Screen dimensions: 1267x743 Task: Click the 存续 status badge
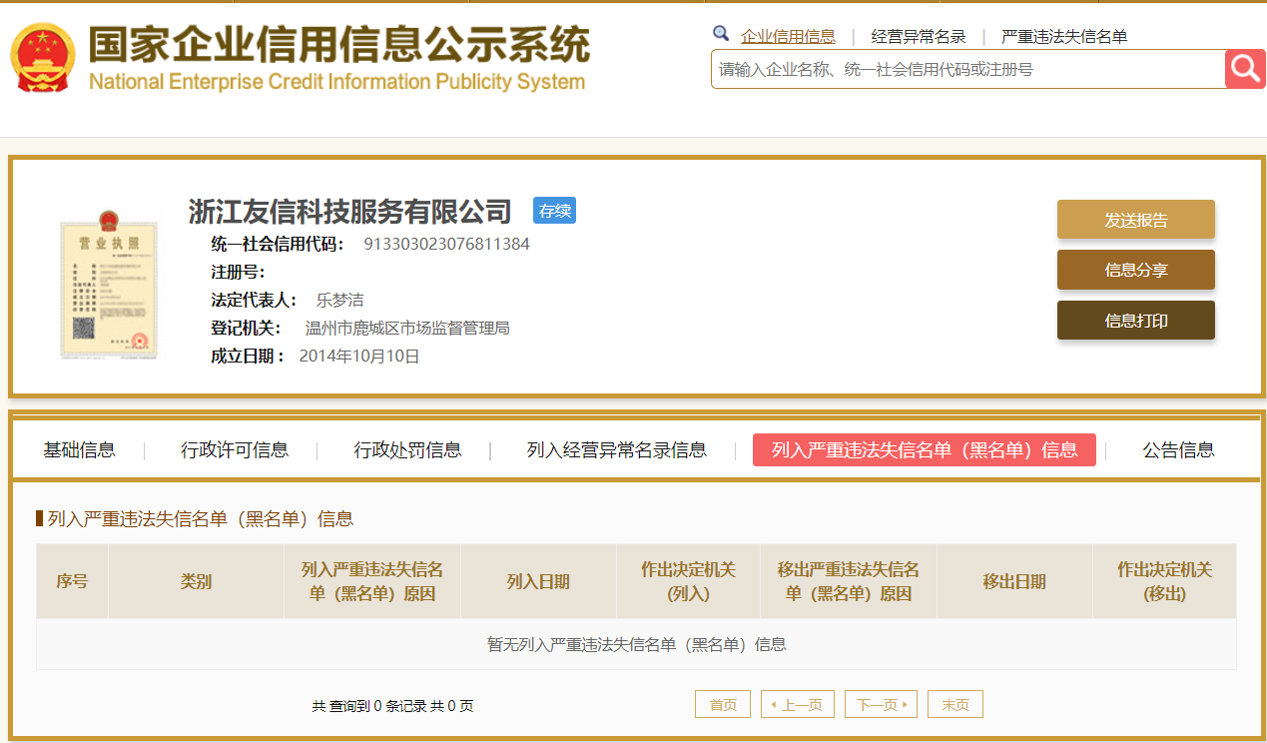point(555,211)
